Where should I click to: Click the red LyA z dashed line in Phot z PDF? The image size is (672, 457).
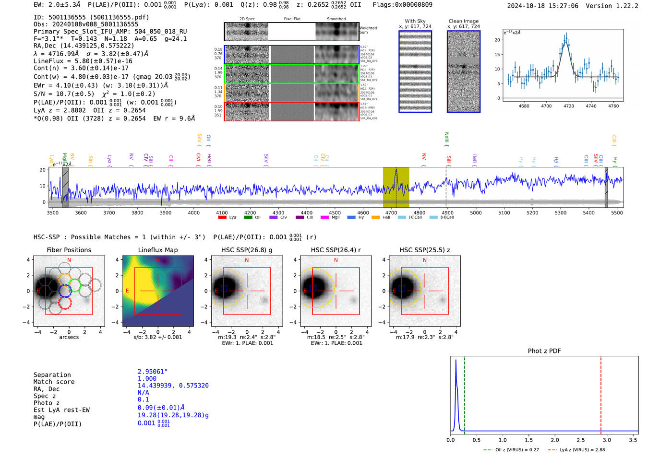pos(601,395)
